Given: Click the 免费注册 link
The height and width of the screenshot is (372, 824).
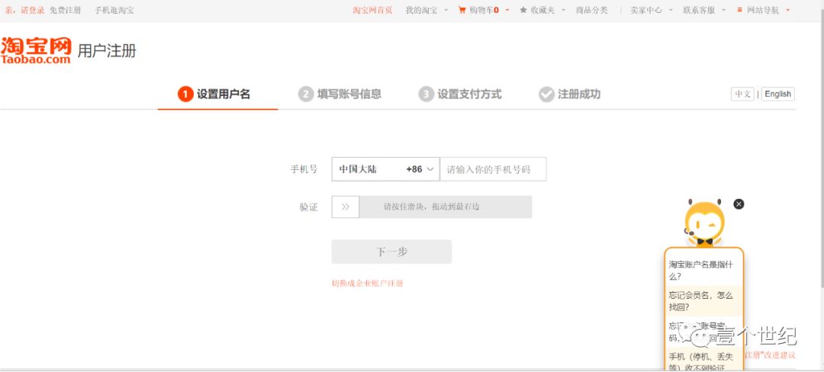Looking at the screenshot, I should [x=65, y=10].
